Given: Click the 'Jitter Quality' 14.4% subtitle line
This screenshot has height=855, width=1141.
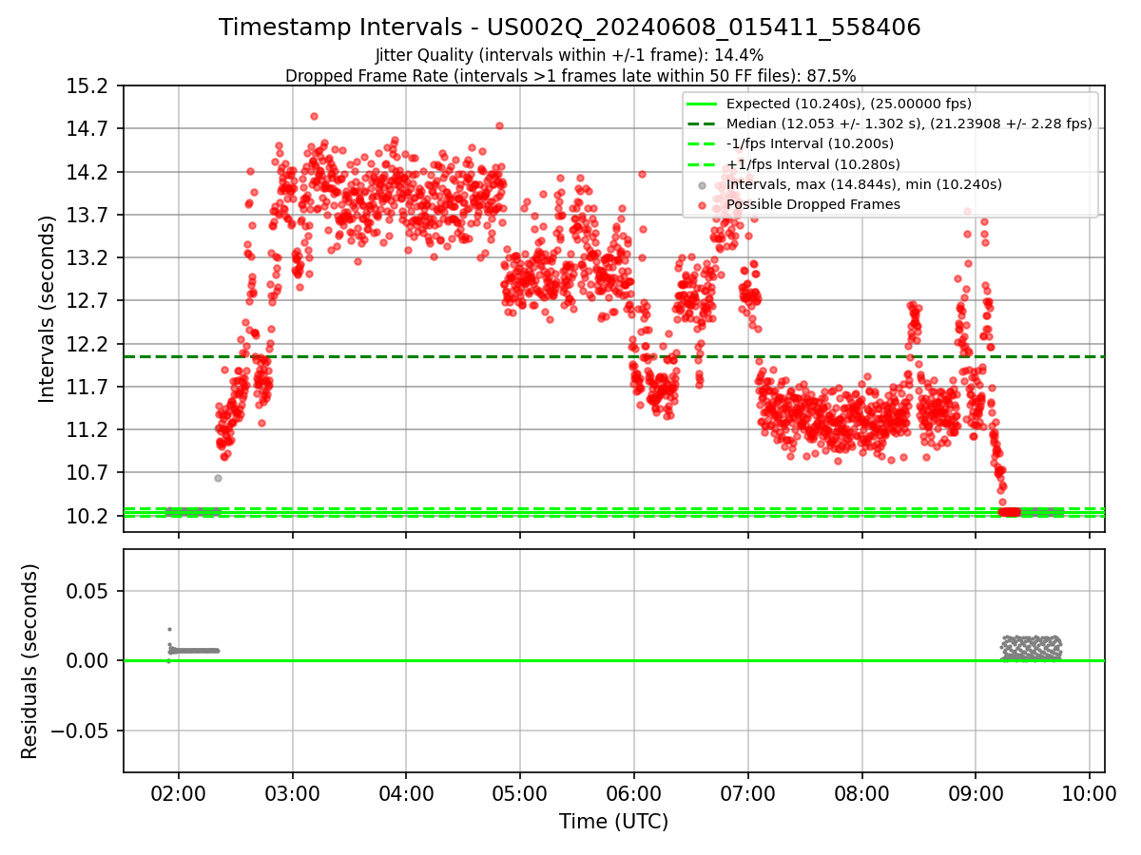Looking at the screenshot, I should pos(570,55).
